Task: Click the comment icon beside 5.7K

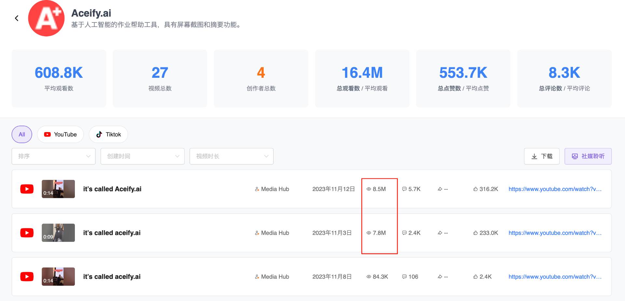Action: [404, 189]
